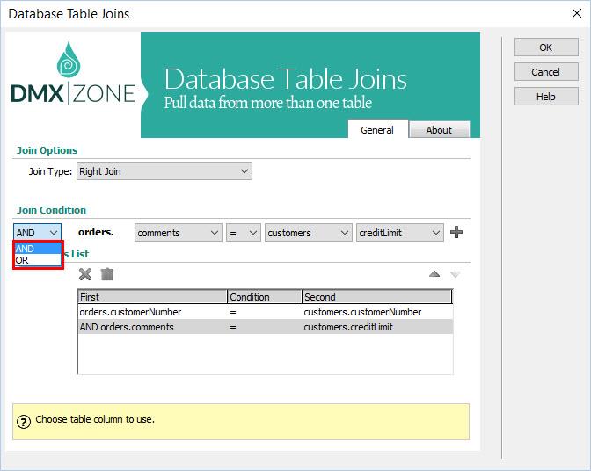Open the creditLimit column dropdown
The width and height of the screenshot is (591, 471).
click(x=399, y=233)
